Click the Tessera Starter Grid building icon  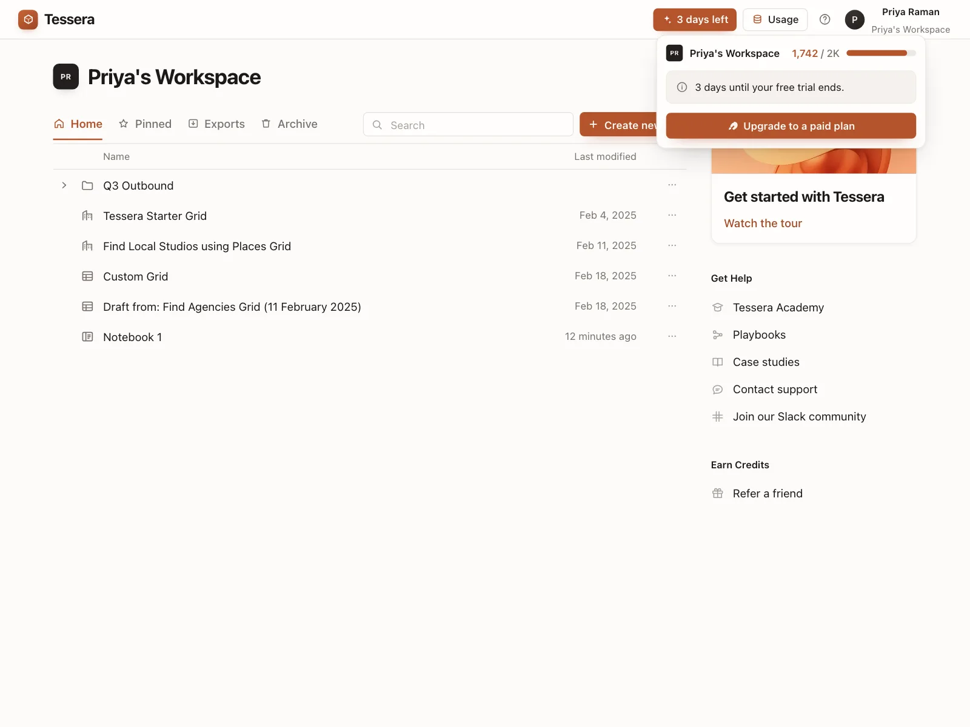point(87,216)
